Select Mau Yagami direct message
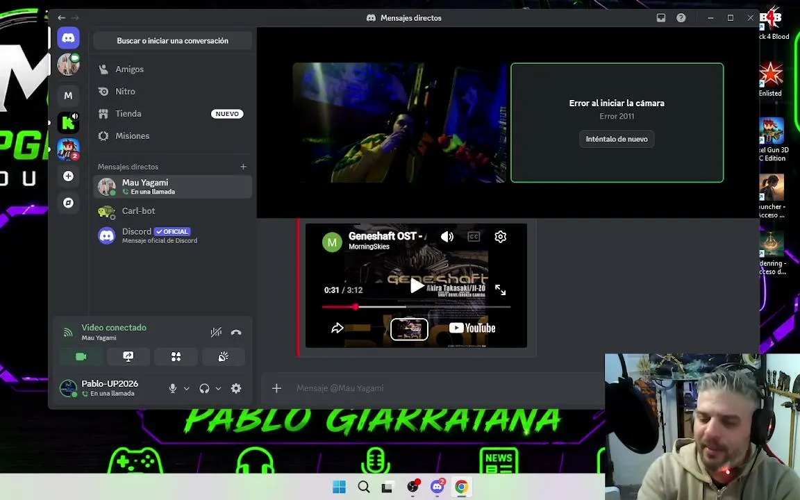800x500 pixels. (172, 187)
